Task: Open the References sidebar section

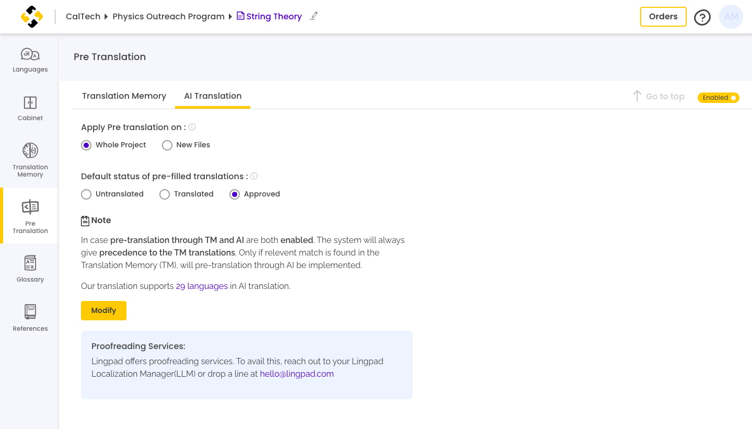Action: click(30, 318)
